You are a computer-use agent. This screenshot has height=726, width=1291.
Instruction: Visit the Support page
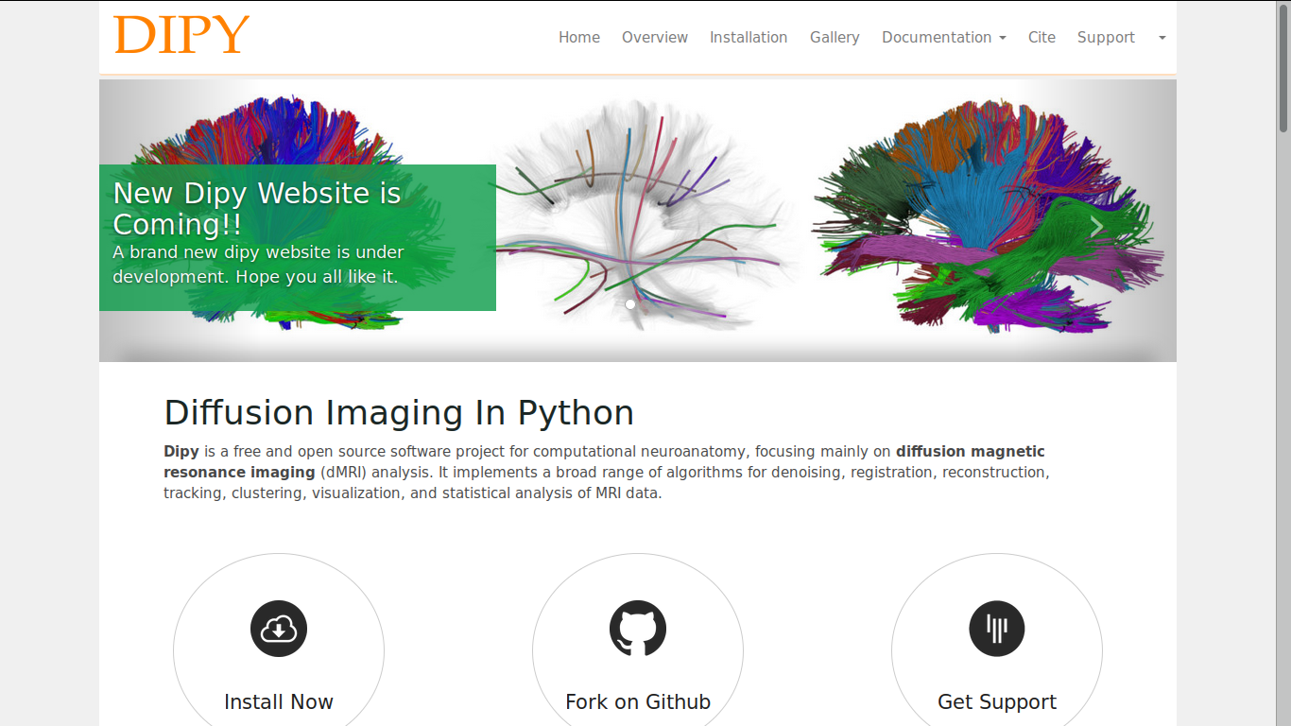[1106, 38]
